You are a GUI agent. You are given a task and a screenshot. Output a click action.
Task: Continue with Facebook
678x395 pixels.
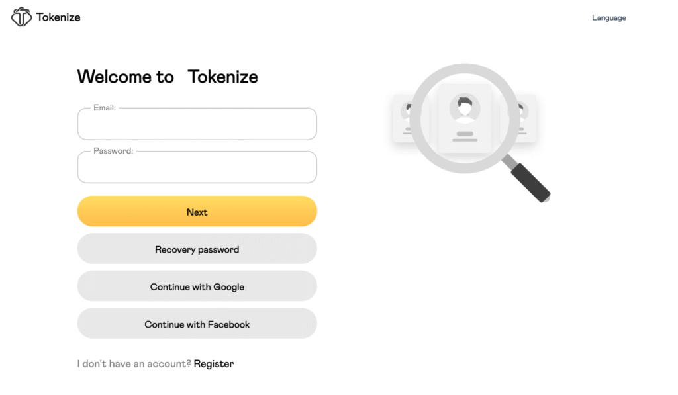[x=197, y=324]
